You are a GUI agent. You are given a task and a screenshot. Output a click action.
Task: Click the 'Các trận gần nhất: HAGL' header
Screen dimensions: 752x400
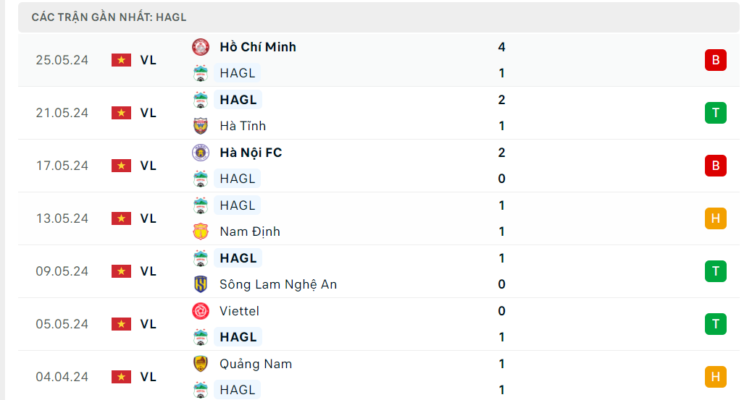pyautogui.click(x=109, y=17)
